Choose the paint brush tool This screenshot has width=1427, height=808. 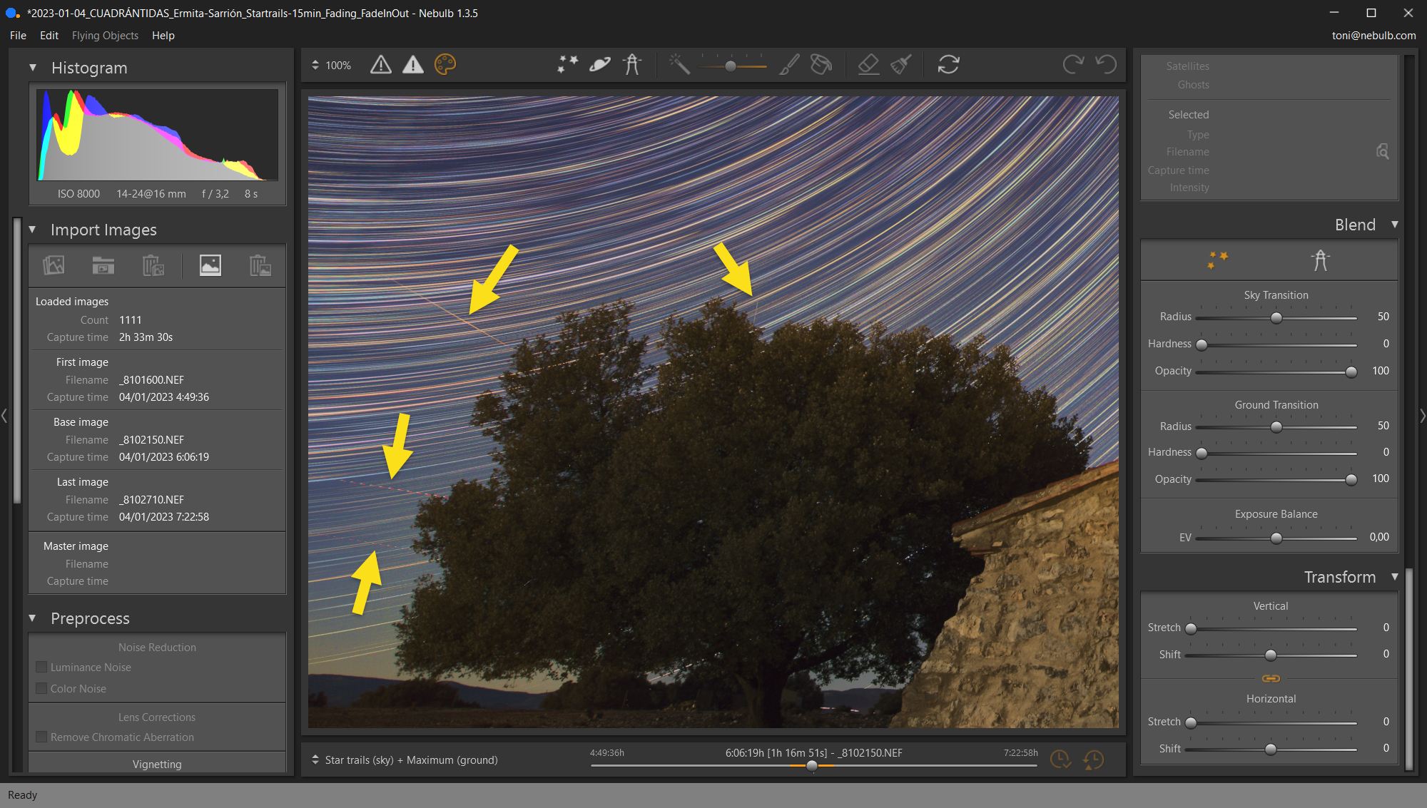click(789, 65)
